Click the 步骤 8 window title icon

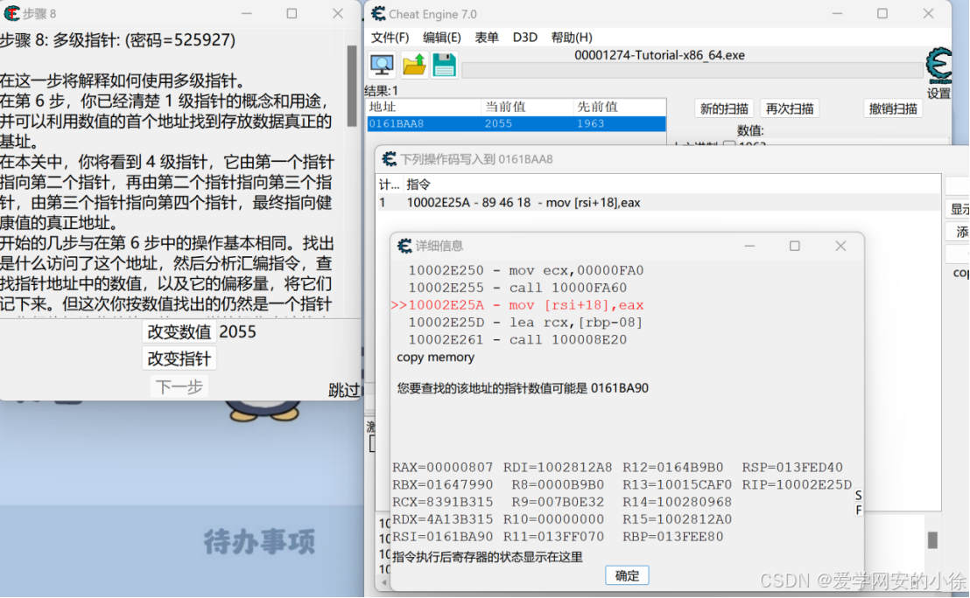tap(11, 13)
